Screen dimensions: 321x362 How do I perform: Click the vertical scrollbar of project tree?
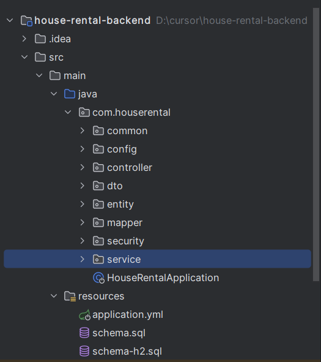pyautogui.click(x=316, y=145)
